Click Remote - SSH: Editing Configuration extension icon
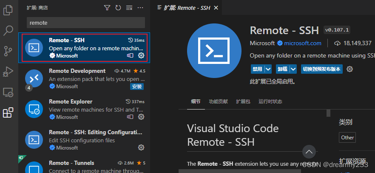 point(34,140)
